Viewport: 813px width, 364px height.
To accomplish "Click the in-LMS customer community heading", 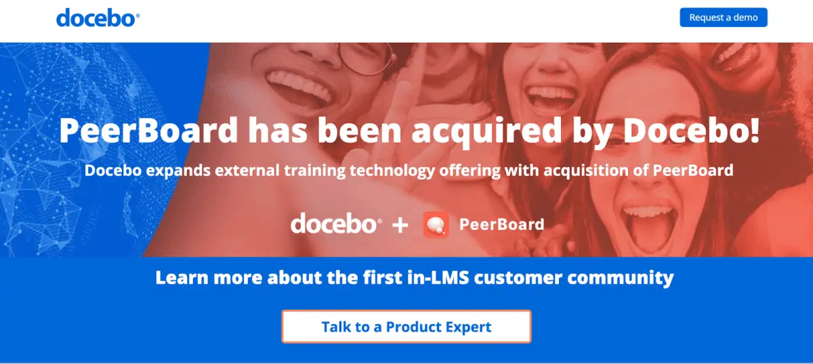I will coord(415,277).
